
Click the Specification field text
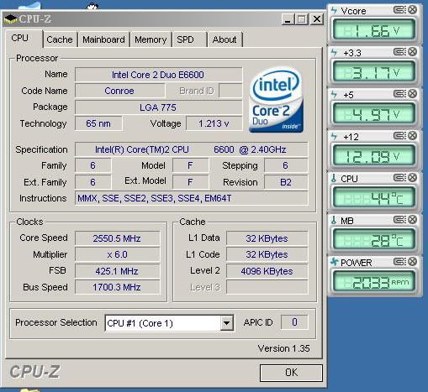click(x=191, y=149)
